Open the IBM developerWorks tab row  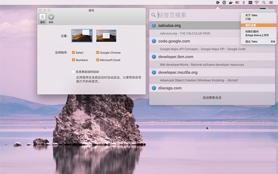(212, 64)
